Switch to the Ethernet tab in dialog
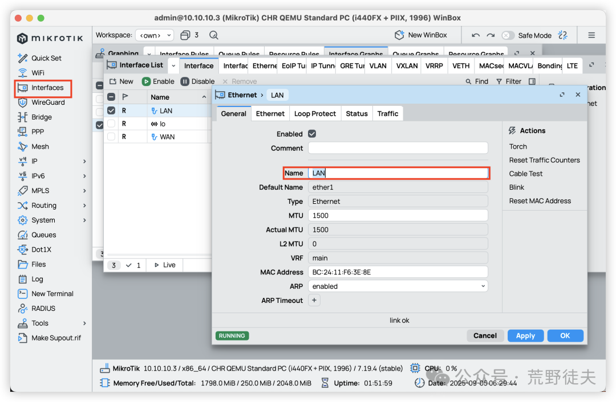616x402 pixels. click(x=270, y=114)
